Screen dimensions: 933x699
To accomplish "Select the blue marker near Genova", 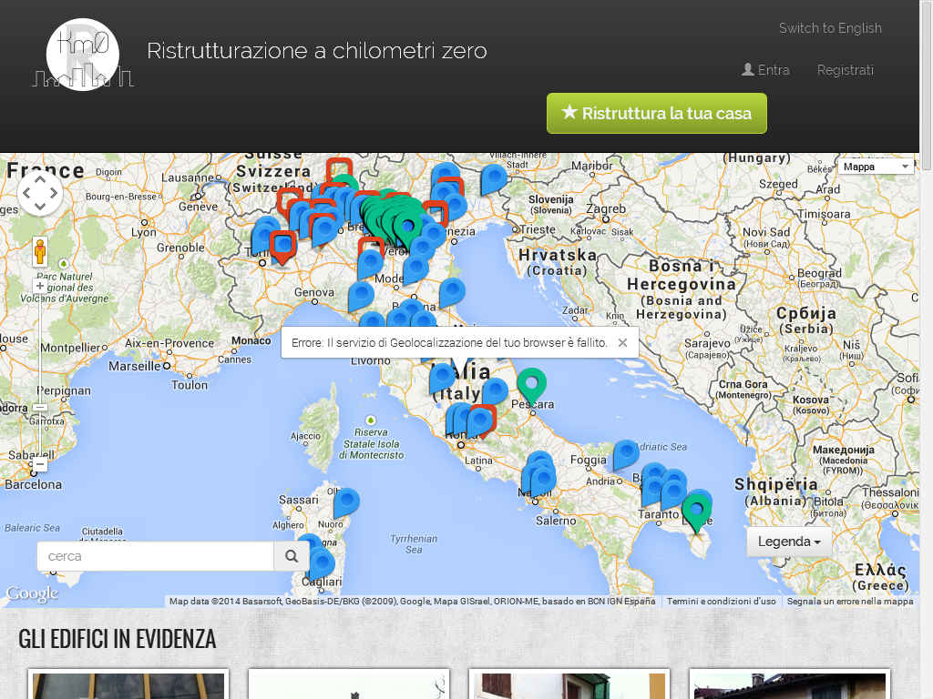I will (361, 296).
